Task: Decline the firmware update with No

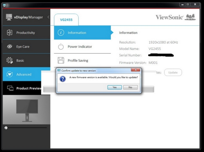Action: (130, 87)
